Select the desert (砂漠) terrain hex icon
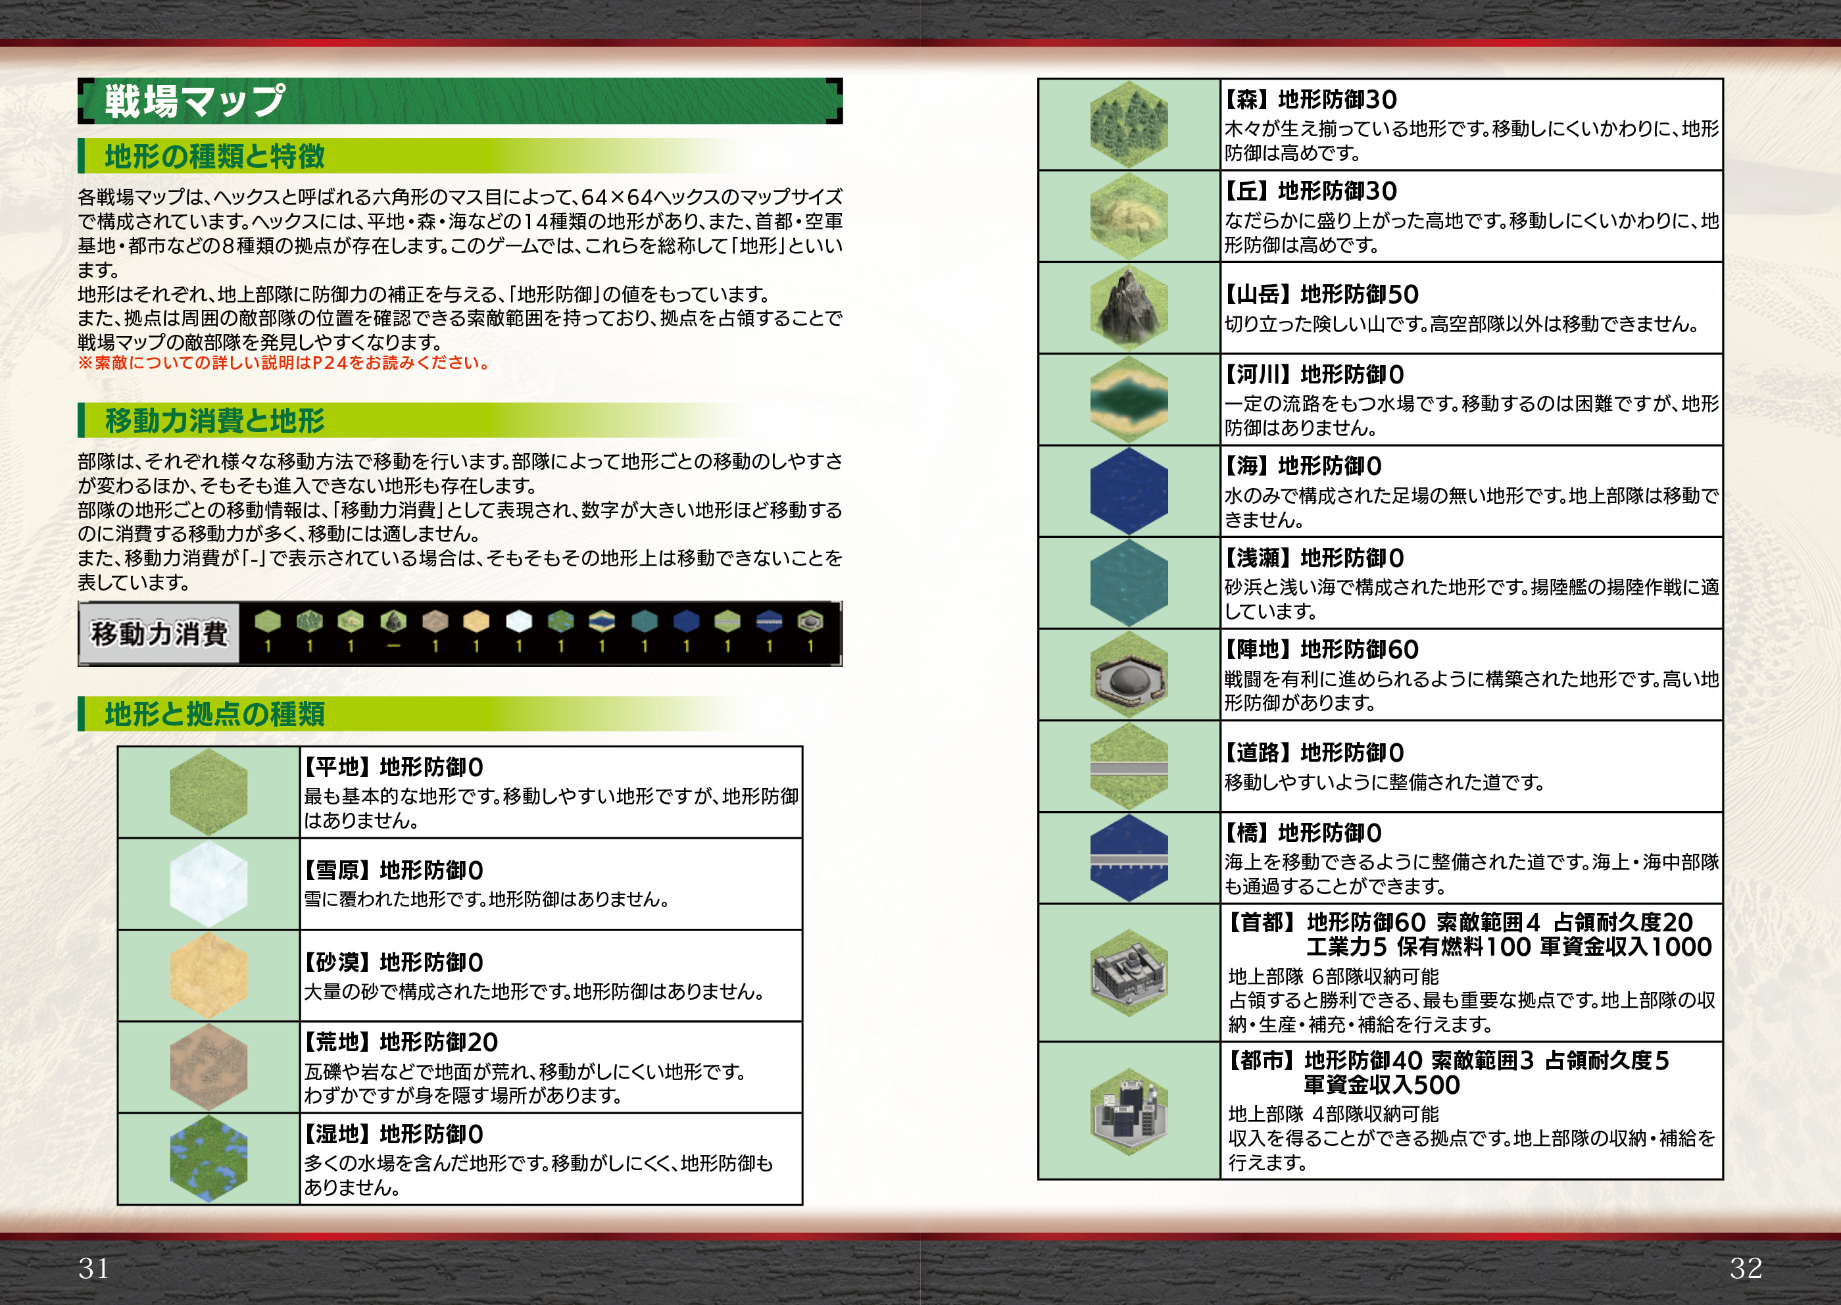The height and width of the screenshot is (1305, 1841). pyautogui.click(x=208, y=975)
